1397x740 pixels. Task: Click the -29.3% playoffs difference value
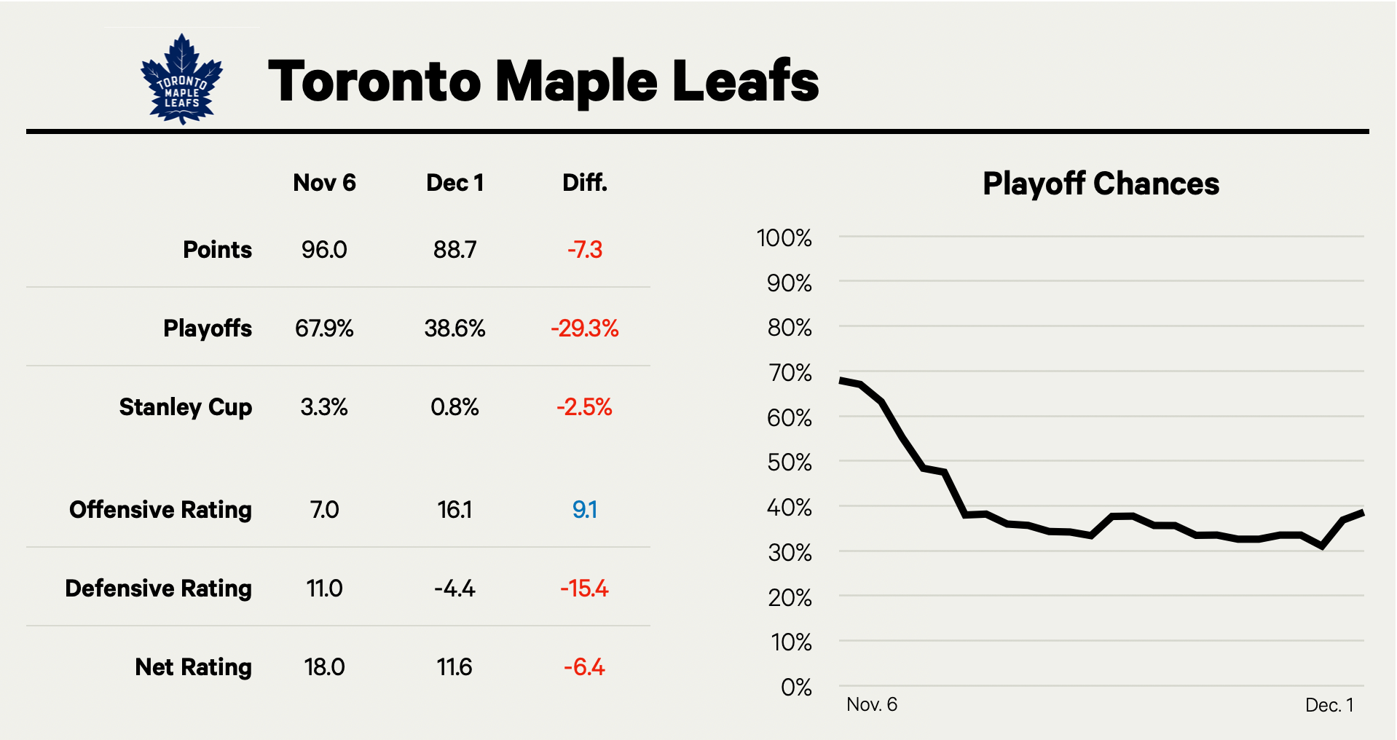584,328
